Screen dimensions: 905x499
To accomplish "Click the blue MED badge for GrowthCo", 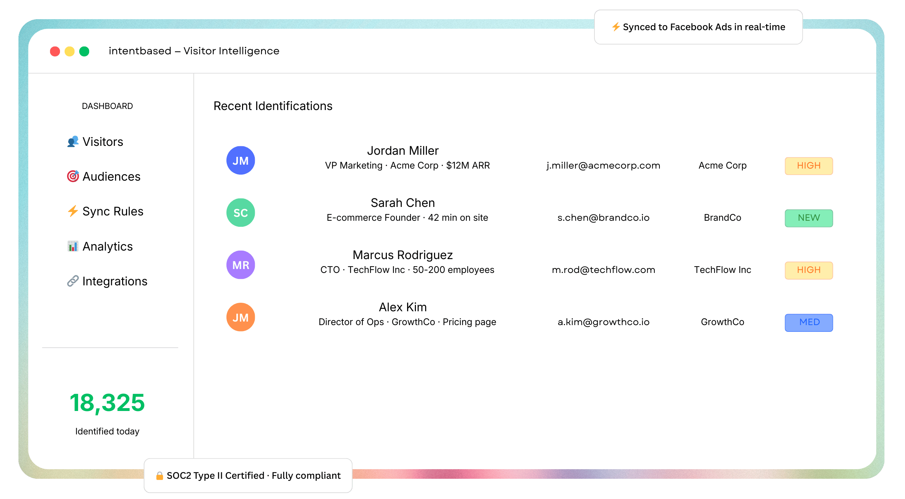I will point(808,322).
